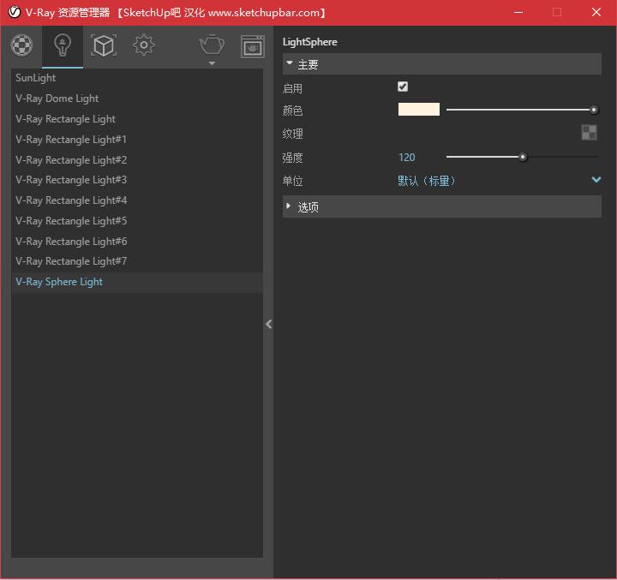The image size is (617, 580).
Task: Click the 强度 intensity value 120
Action: click(x=406, y=158)
